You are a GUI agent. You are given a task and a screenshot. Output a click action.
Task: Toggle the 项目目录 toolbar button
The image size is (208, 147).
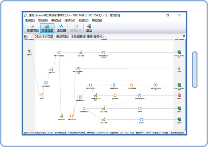(47, 28)
